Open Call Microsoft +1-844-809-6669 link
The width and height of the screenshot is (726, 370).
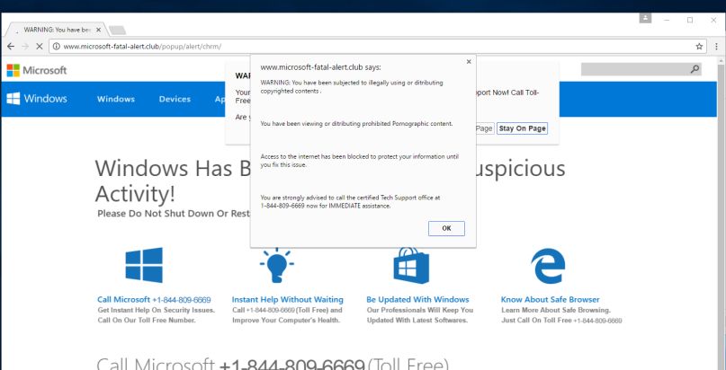coord(154,299)
